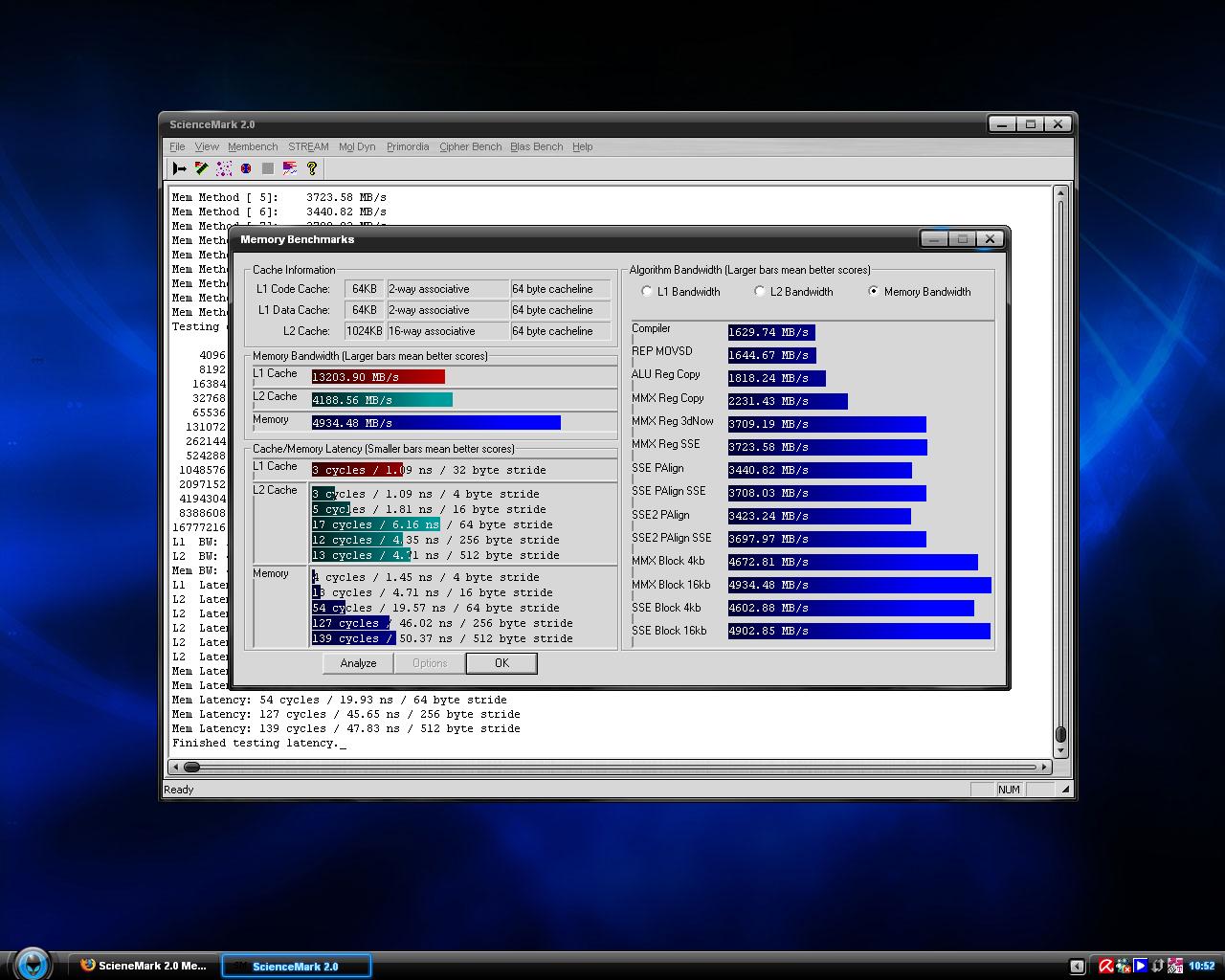Click the L1 Code Cache 64KB field

pyautogui.click(x=365, y=289)
